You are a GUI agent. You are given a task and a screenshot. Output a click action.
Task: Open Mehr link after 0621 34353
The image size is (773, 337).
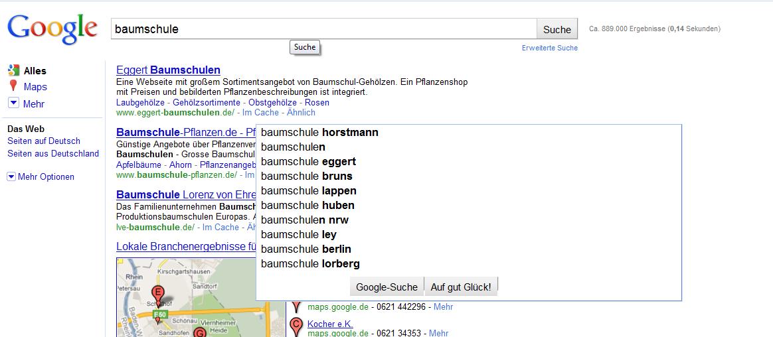point(439,333)
